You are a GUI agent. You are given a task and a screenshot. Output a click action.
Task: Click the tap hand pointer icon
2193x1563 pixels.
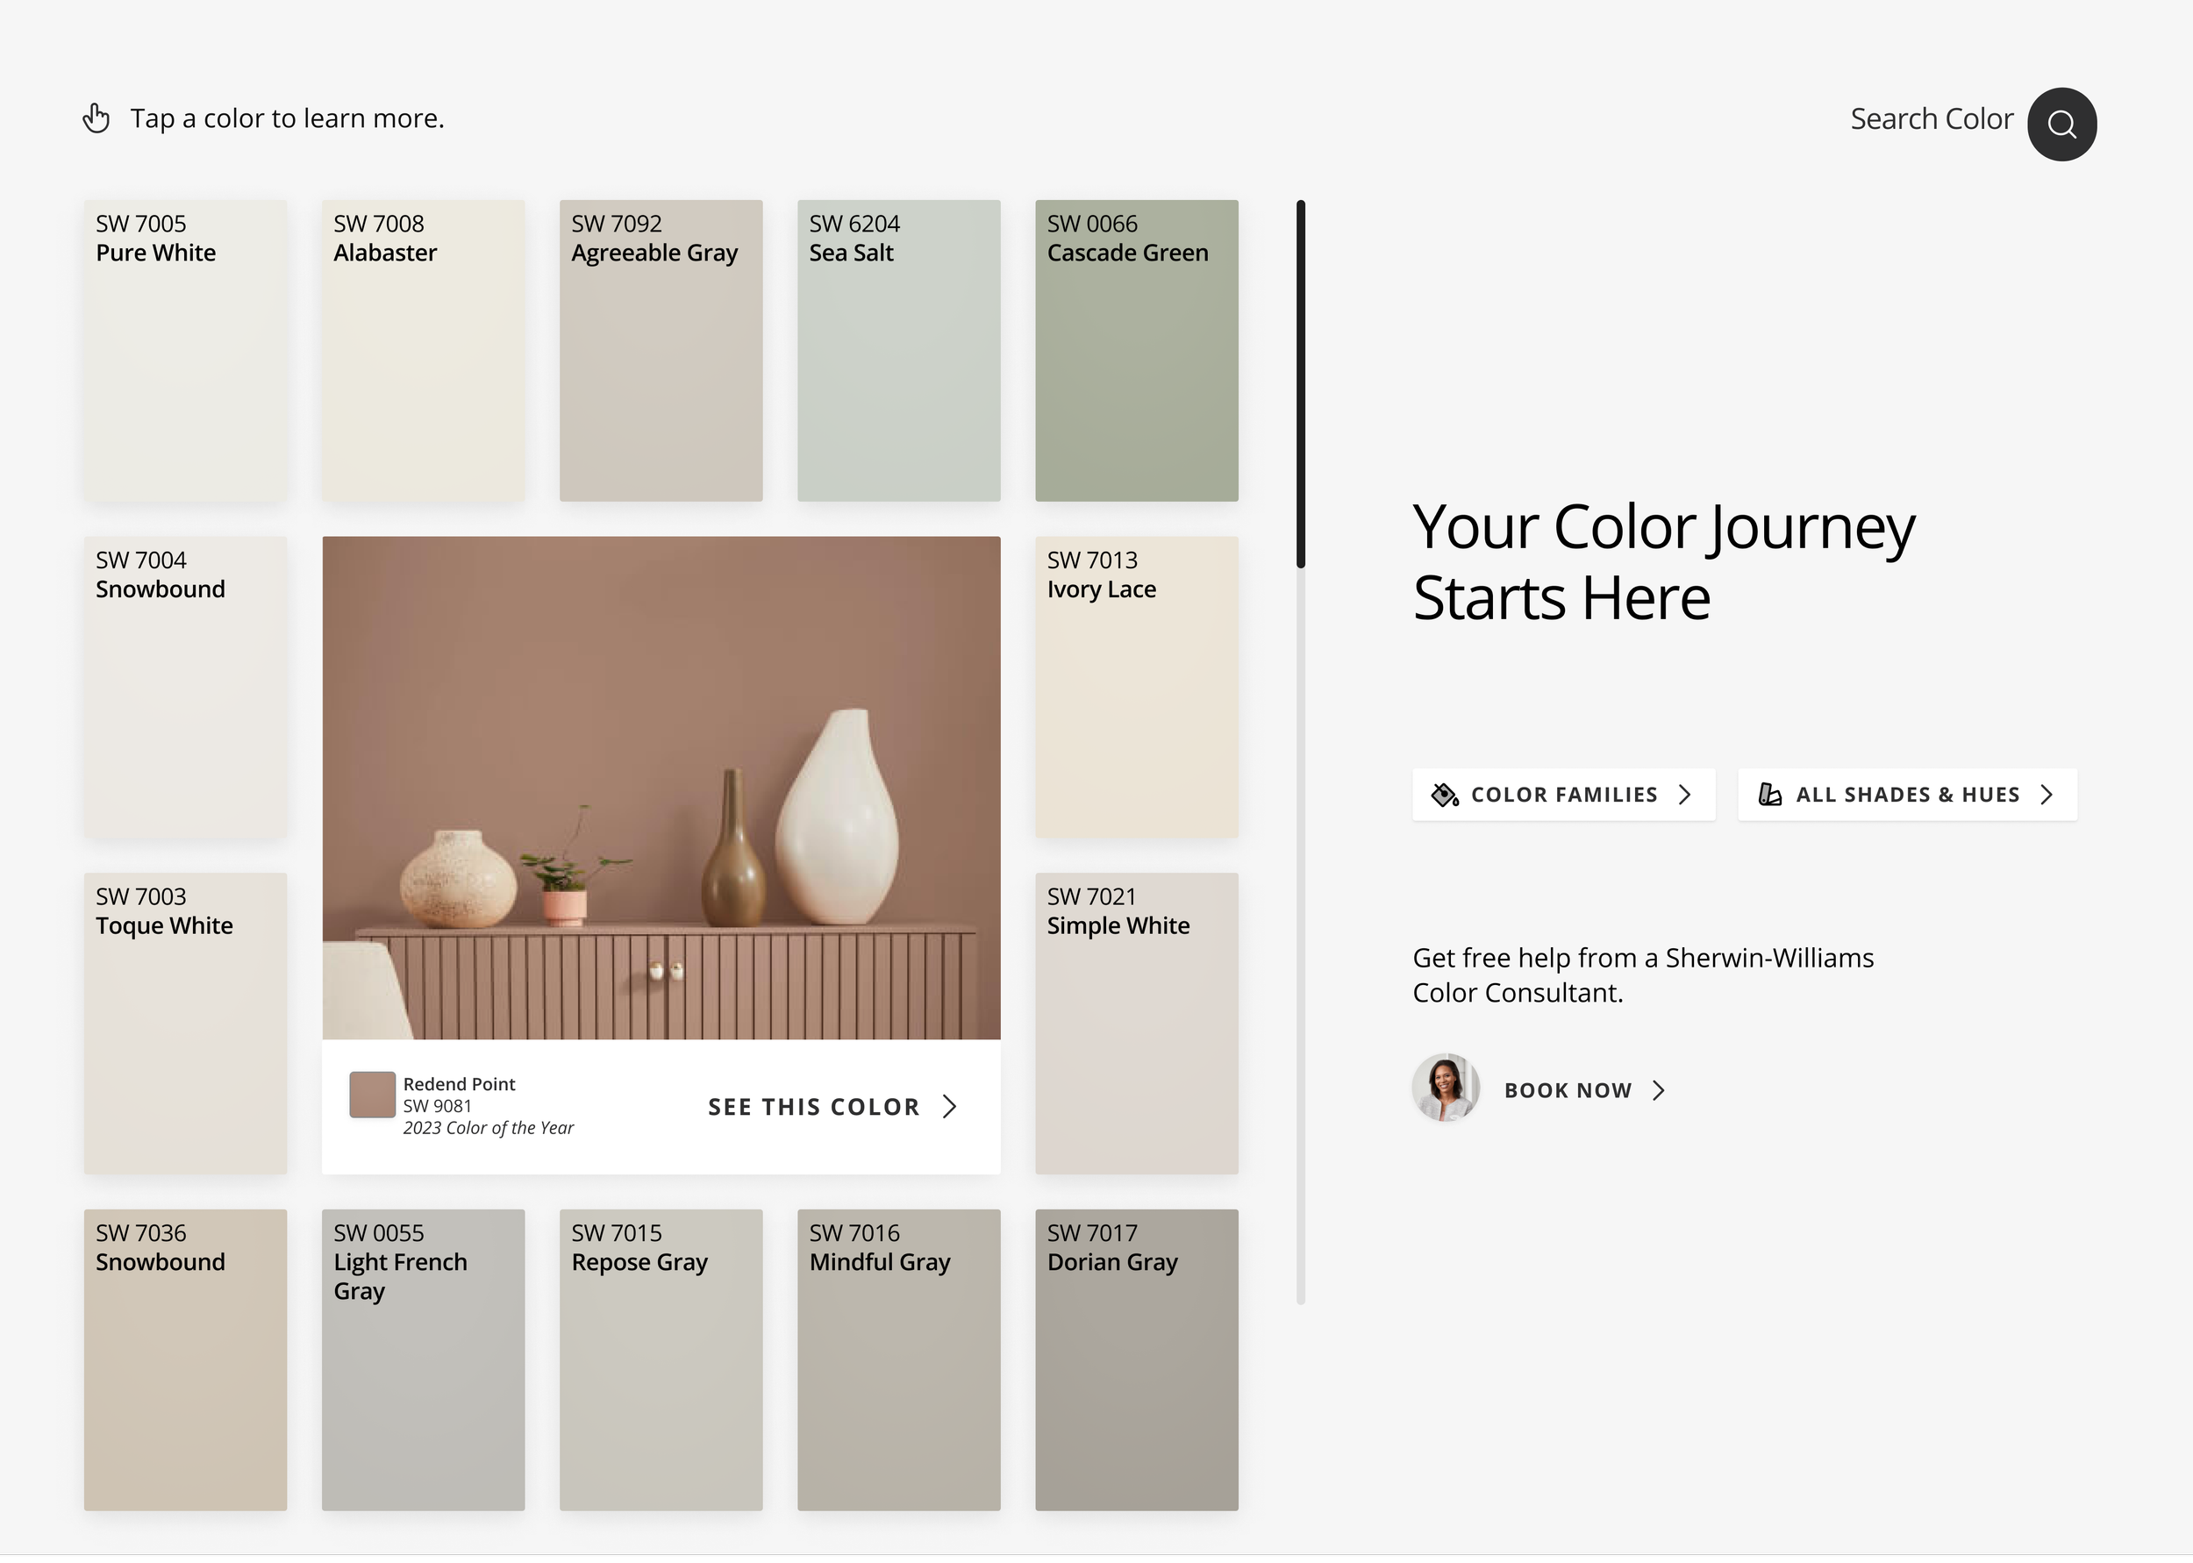[96, 118]
